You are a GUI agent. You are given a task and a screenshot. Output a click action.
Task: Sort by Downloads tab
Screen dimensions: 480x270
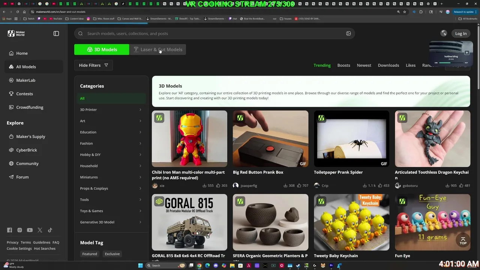[x=388, y=65]
